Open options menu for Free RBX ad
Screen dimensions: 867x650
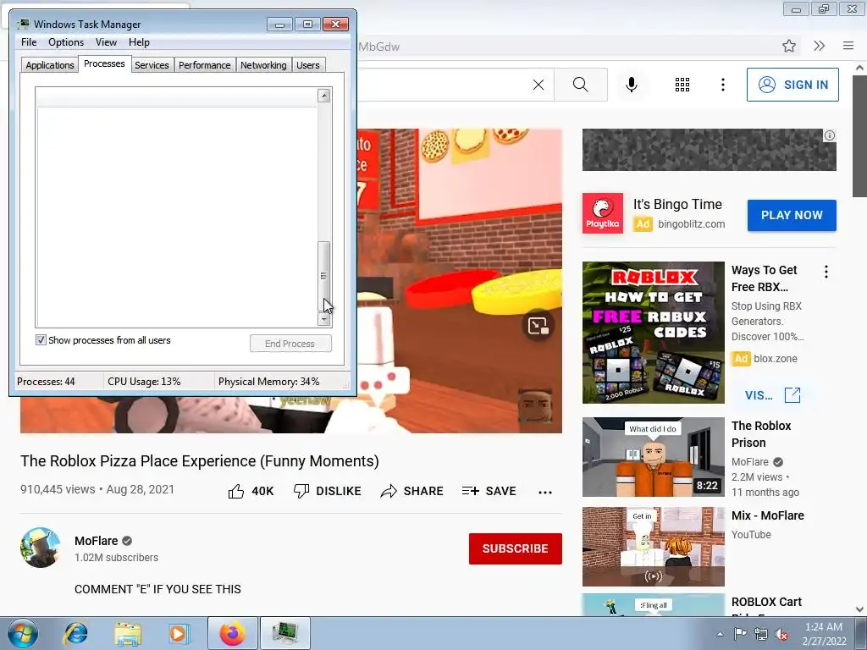point(826,272)
